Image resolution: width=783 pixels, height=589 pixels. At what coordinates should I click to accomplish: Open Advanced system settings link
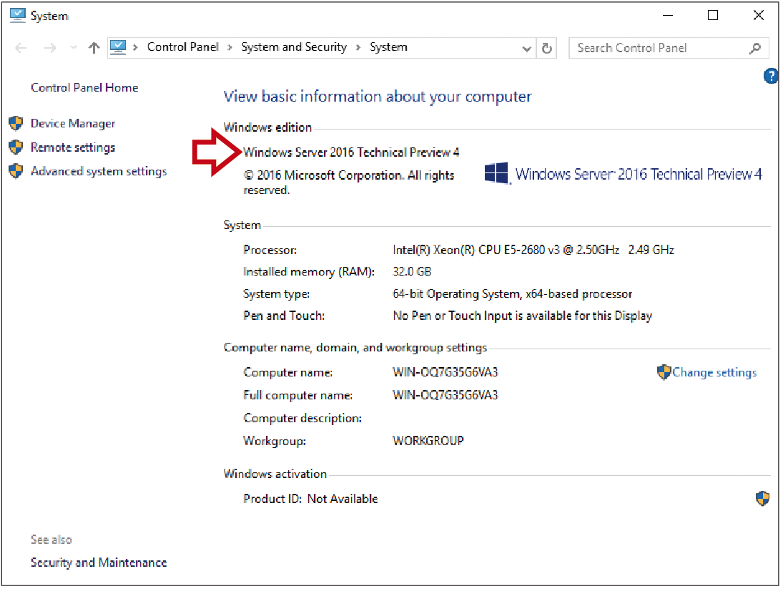99,171
